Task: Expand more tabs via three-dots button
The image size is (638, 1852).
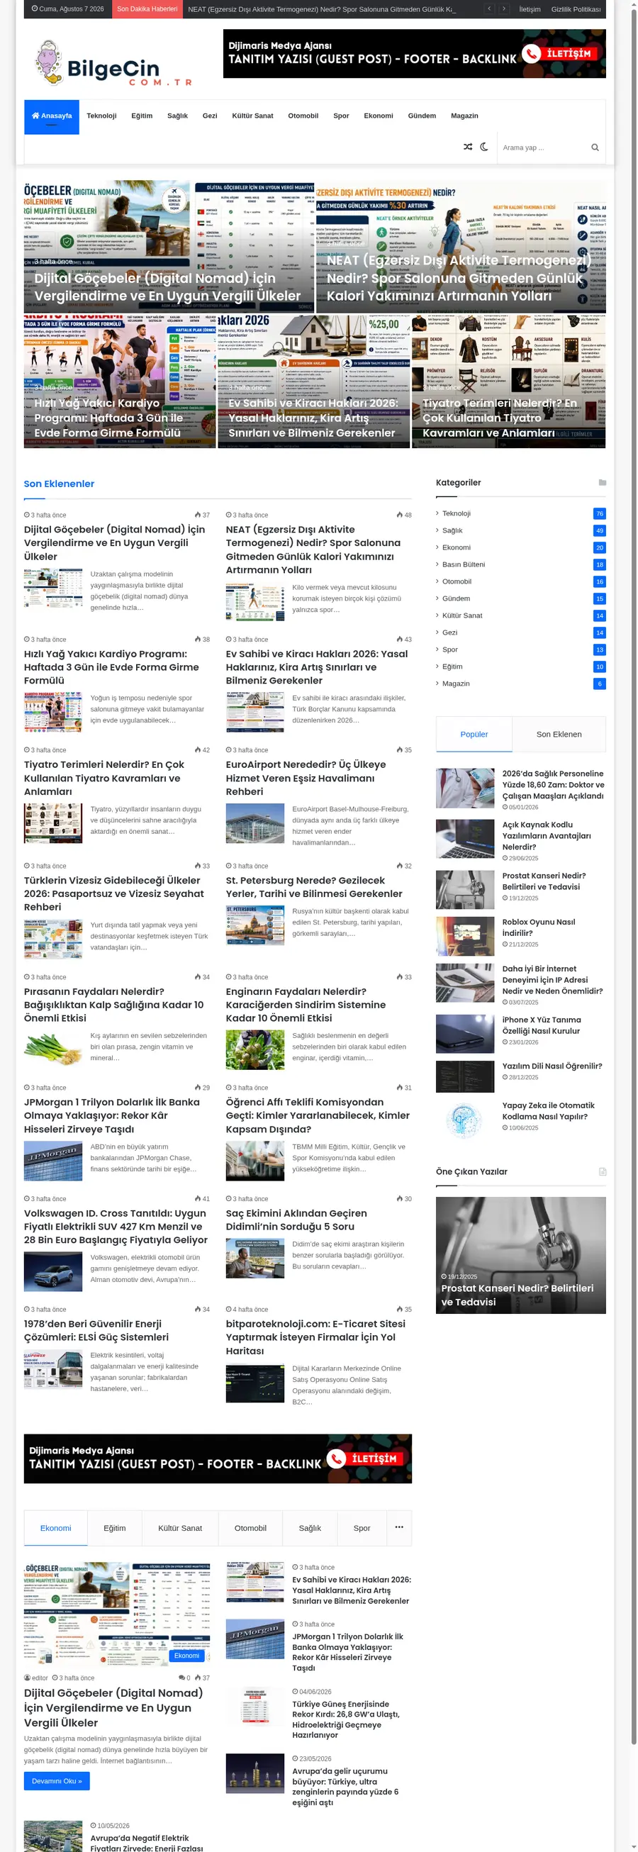Action: point(398,1527)
